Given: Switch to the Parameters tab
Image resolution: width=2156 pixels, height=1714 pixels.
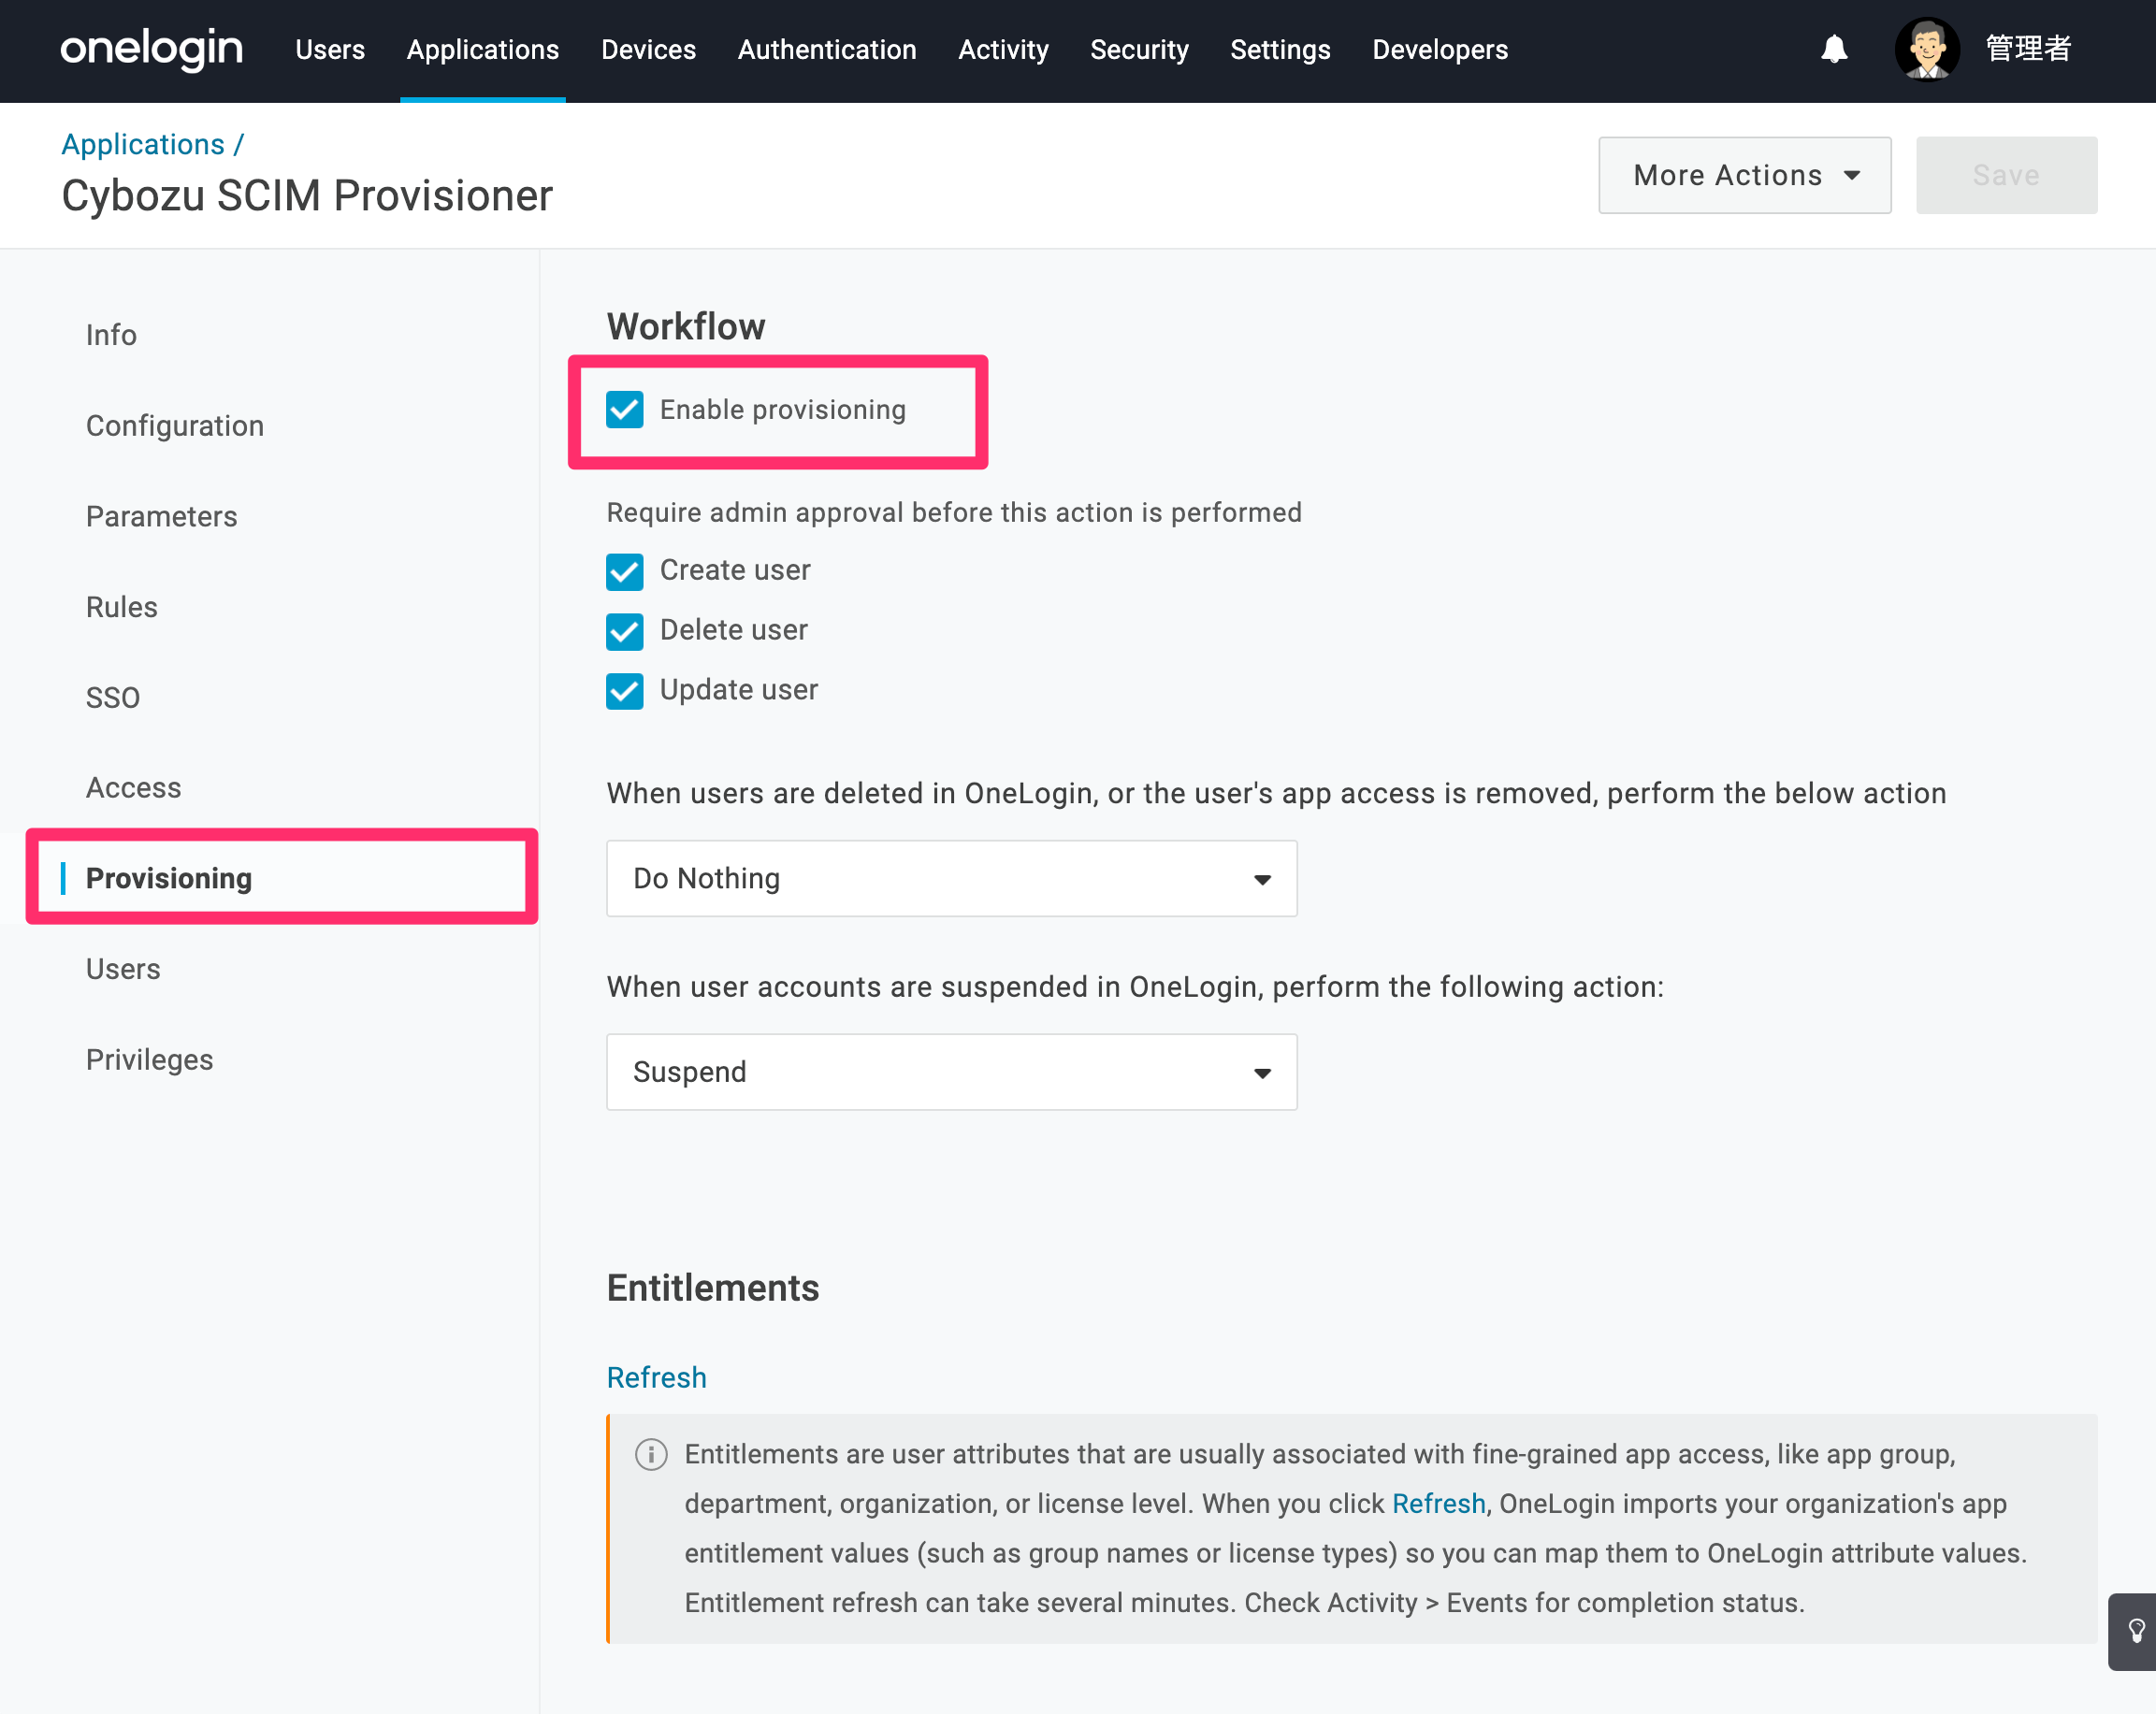Looking at the screenshot, I should (162, 517).
